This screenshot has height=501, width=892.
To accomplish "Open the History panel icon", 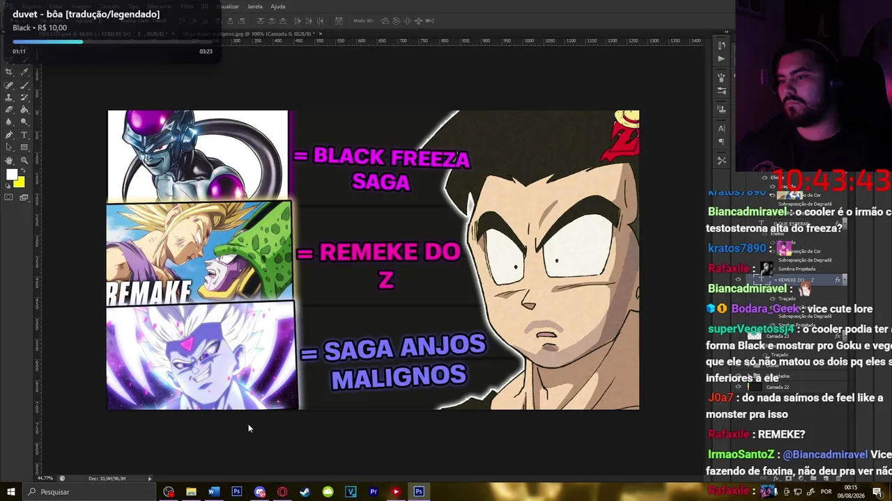I will [x=721, y=46].
